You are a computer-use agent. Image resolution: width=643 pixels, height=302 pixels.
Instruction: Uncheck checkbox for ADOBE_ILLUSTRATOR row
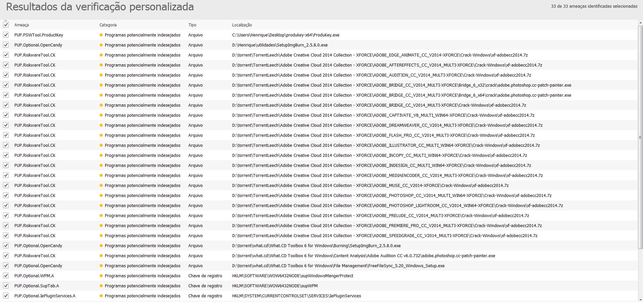pos(6,145)
